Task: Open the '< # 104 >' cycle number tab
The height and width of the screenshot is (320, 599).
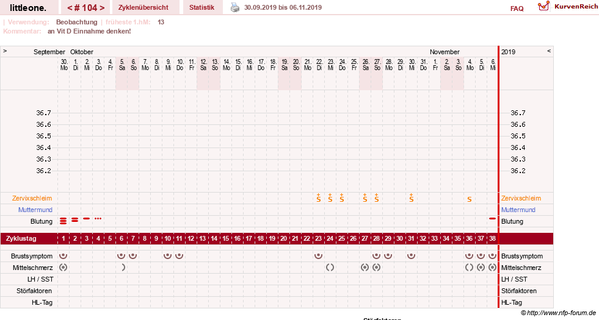Action: [85, 7]
